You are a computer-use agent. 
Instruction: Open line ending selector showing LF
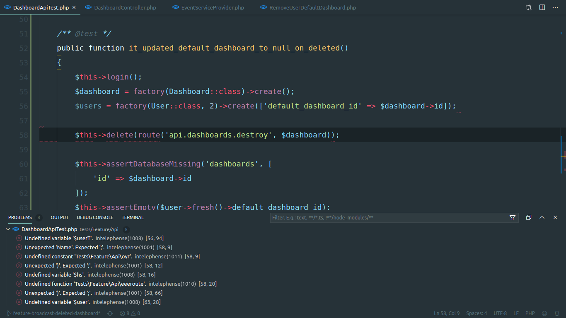tap(516, 313)
